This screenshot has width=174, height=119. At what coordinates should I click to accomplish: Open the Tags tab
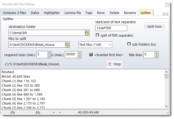point(89,13)
